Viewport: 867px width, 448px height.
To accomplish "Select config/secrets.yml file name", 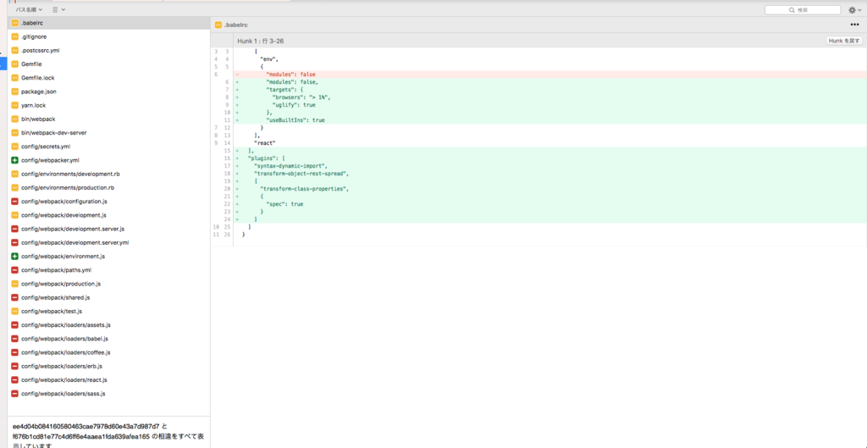I will coord(46,147).
